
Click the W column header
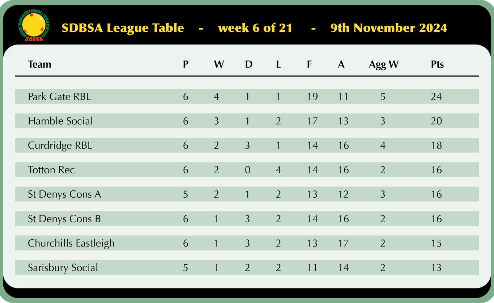click(219, 64)
